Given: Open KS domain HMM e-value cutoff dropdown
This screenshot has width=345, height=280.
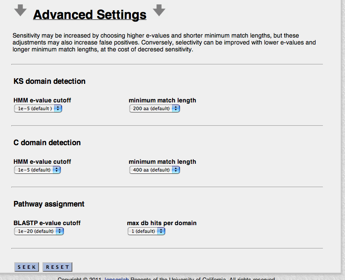Looking at the screenshot, I should point(38,108).
